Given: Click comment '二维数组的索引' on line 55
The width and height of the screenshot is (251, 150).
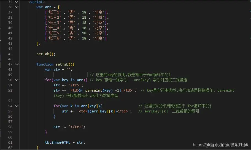Looking at the screenshot, I should (x=185, y=111).
